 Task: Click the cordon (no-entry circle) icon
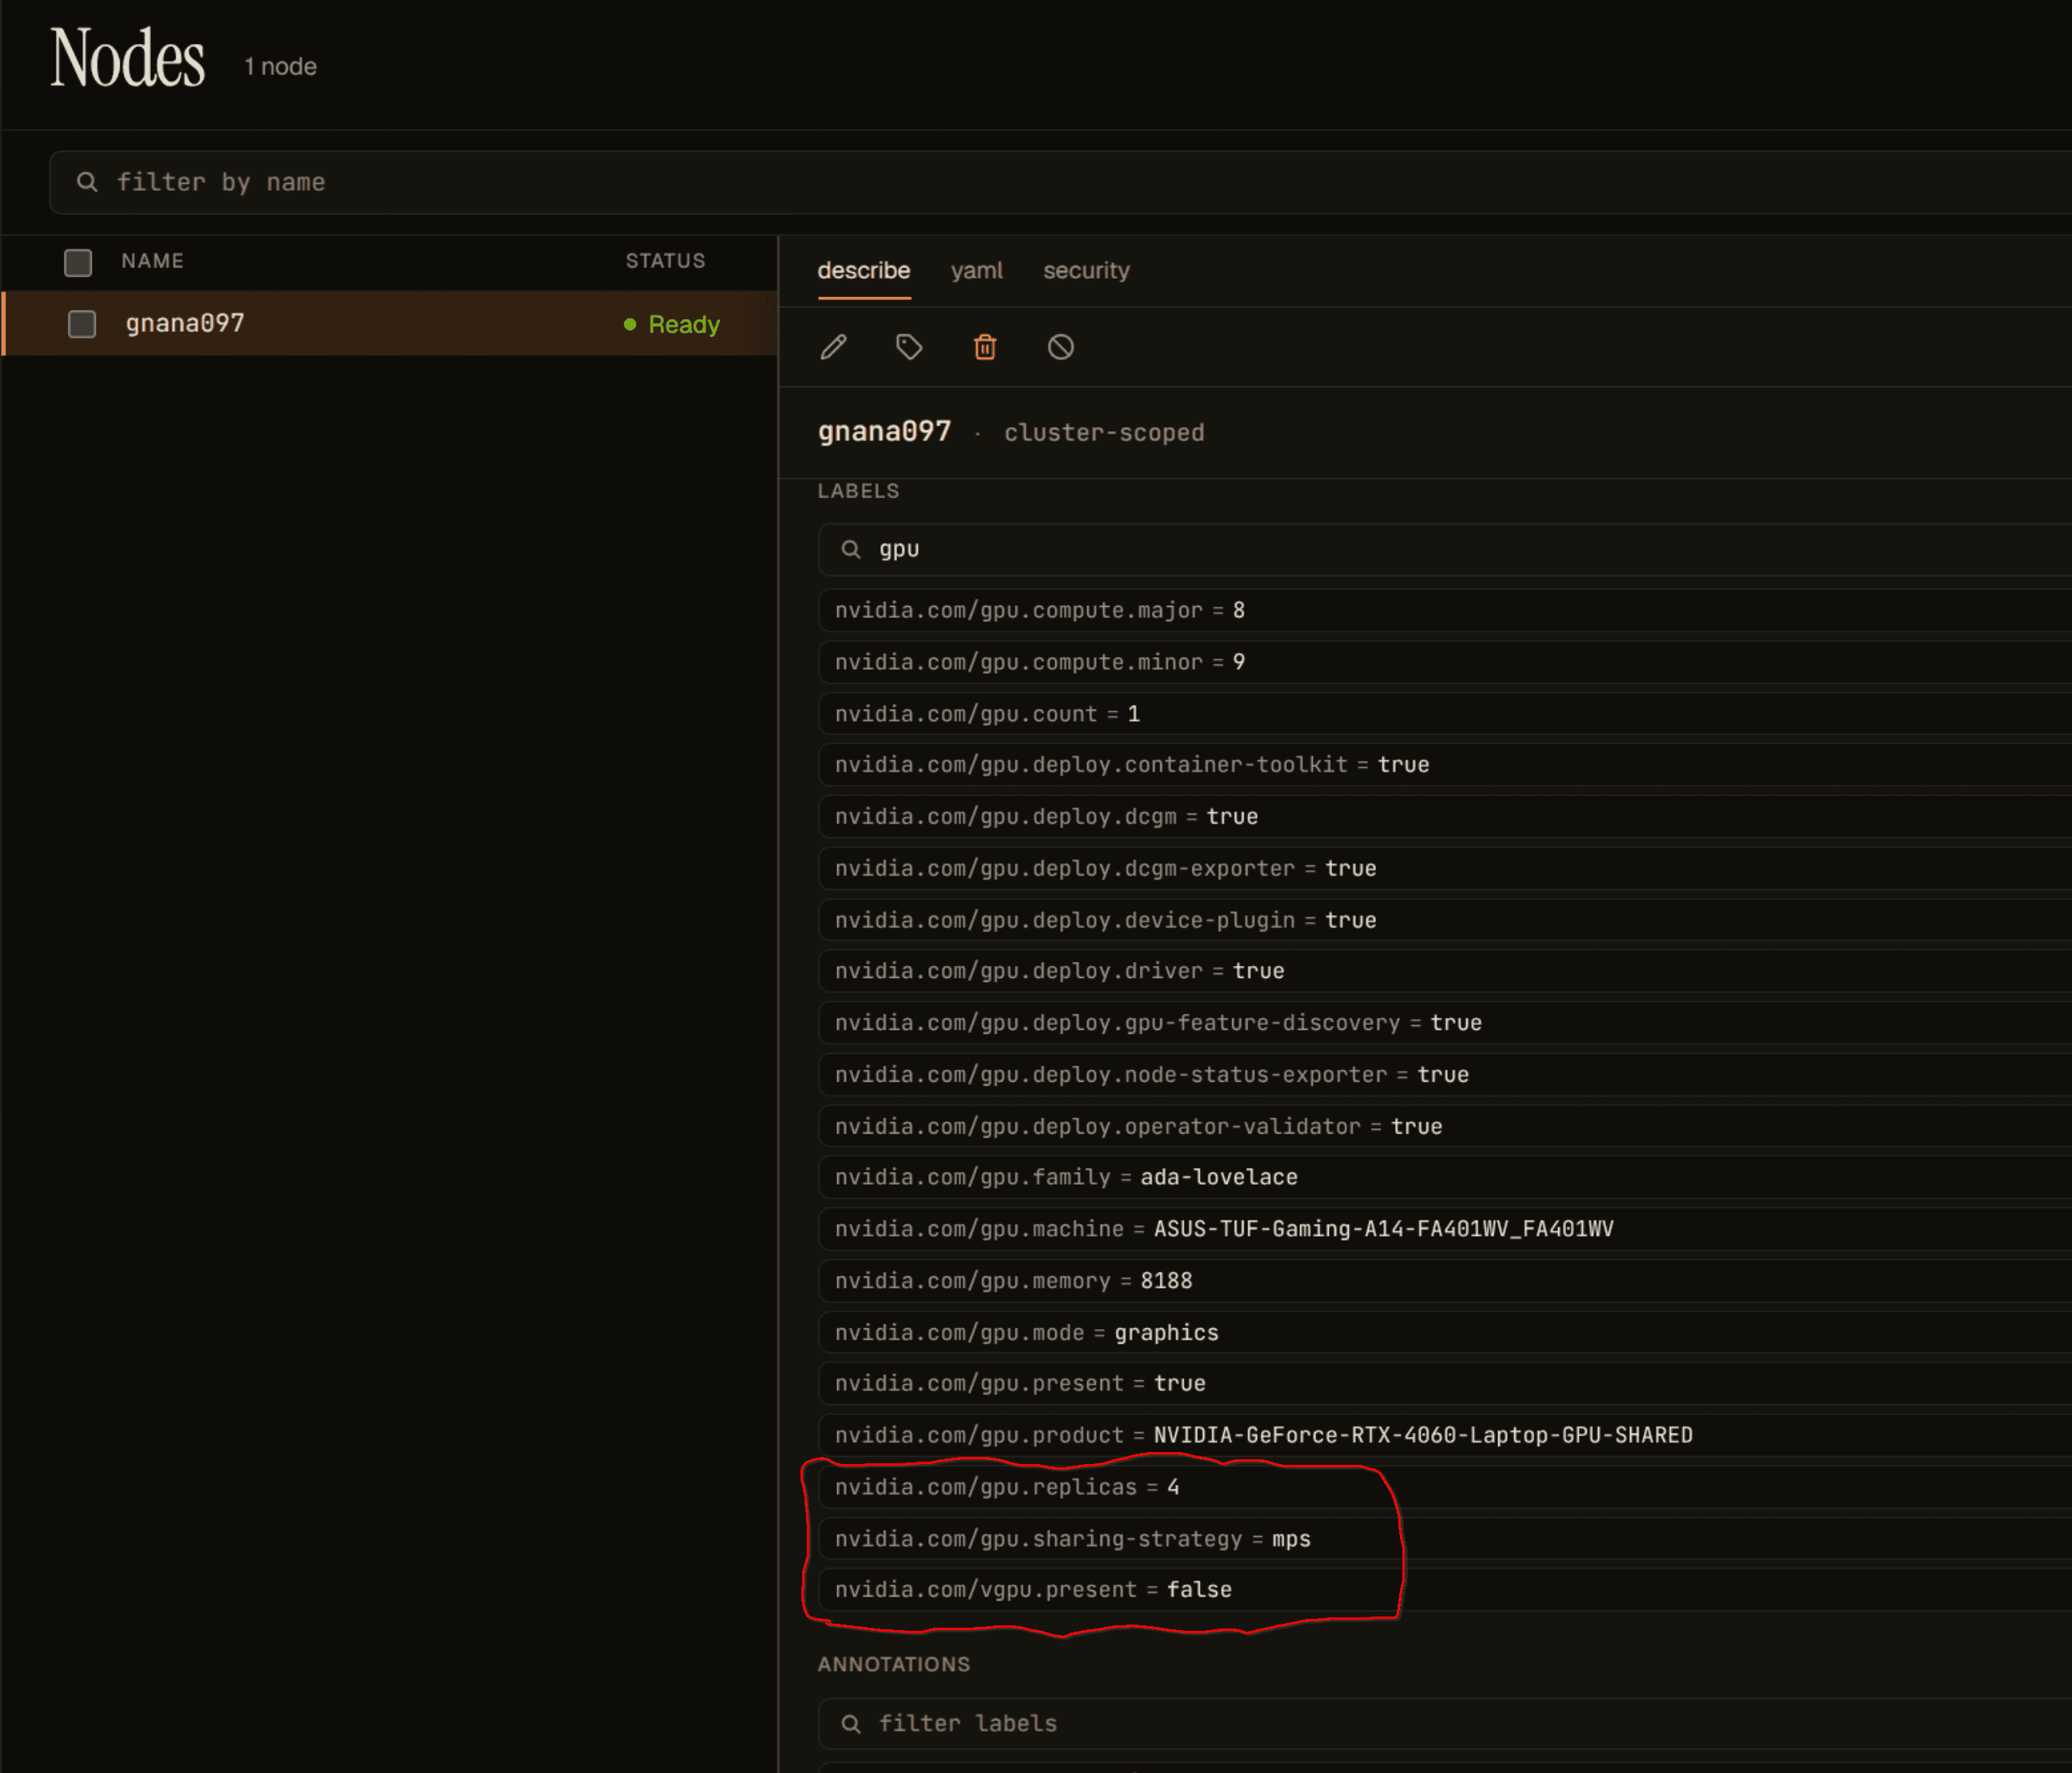(1061, 347)
